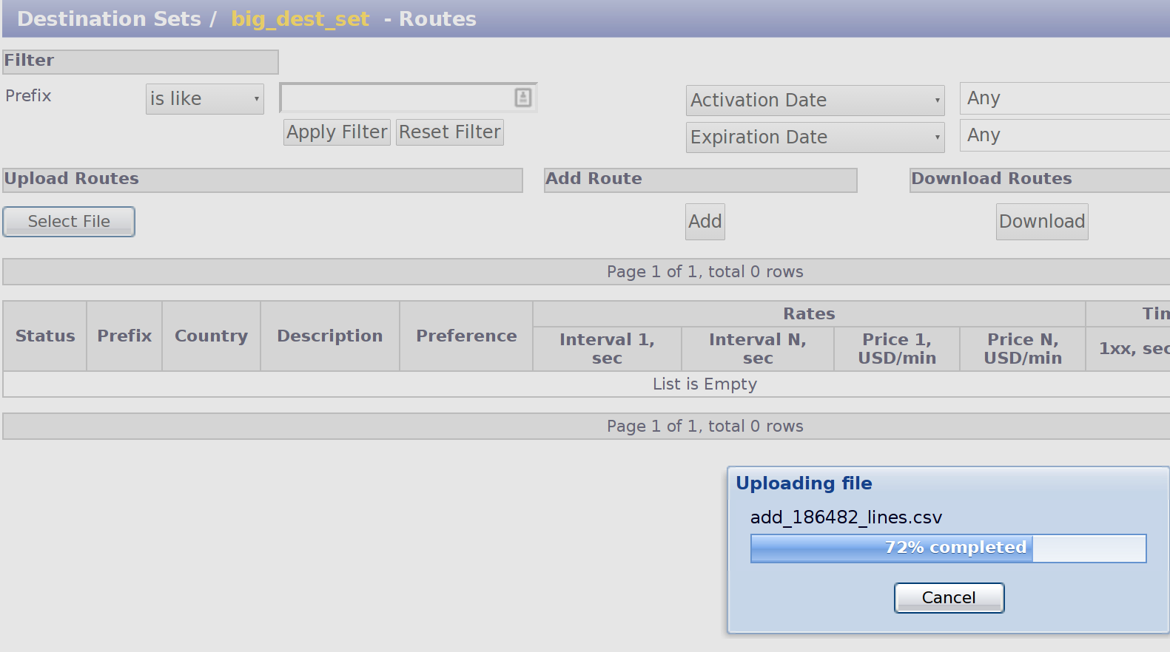
Task: Go to Destination Sets breadcrumb
Action: [x=109, y=19]
